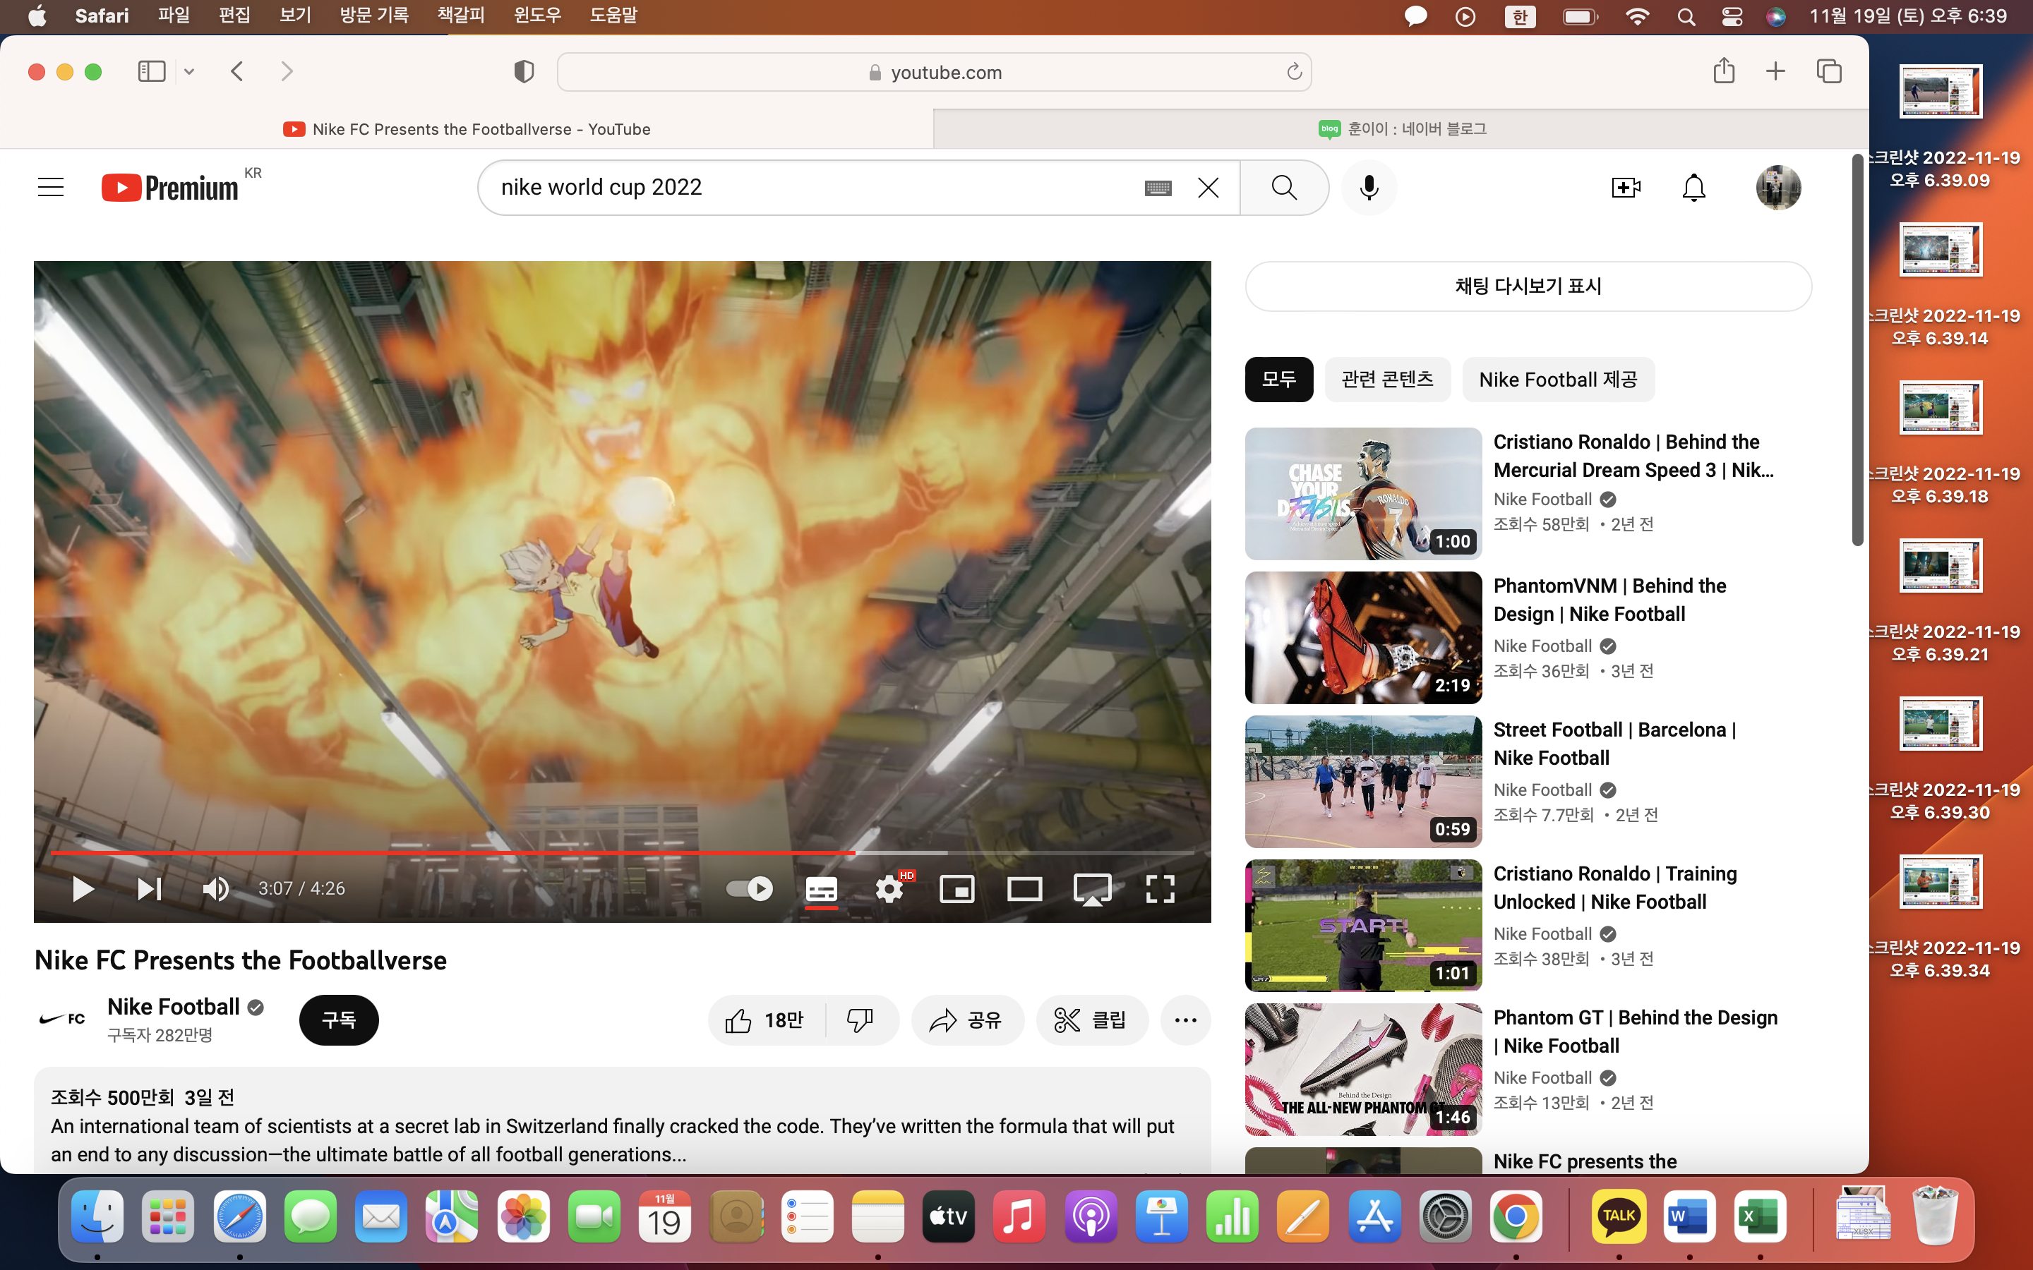Viewport: 2033px width, 1270px height.
Task: Click the page vertical scrollbar
Action: (x=1857, y=350)
